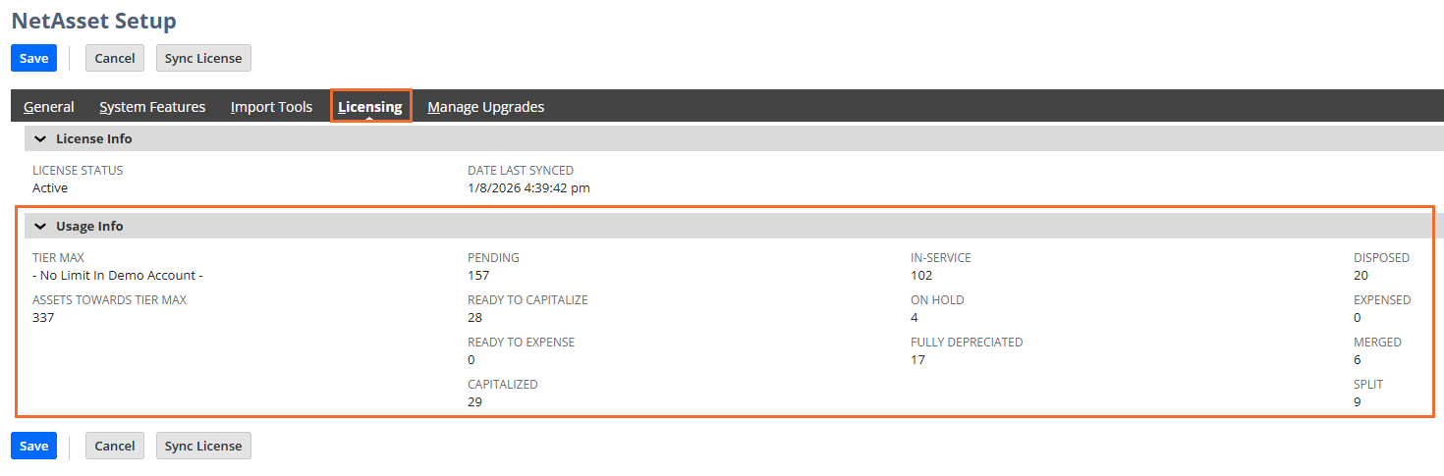Open the General tab
Screen dimensions: 1444x476
tap(49, 107)
